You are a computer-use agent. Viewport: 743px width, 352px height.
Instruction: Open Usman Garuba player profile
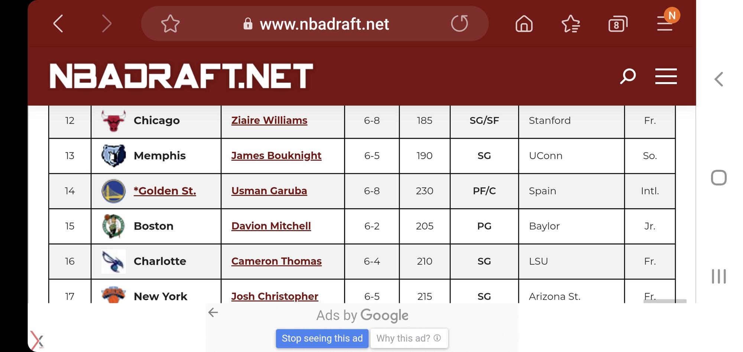point(269,191)
